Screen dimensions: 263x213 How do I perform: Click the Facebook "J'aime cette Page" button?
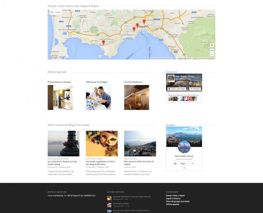click(176, 89)
